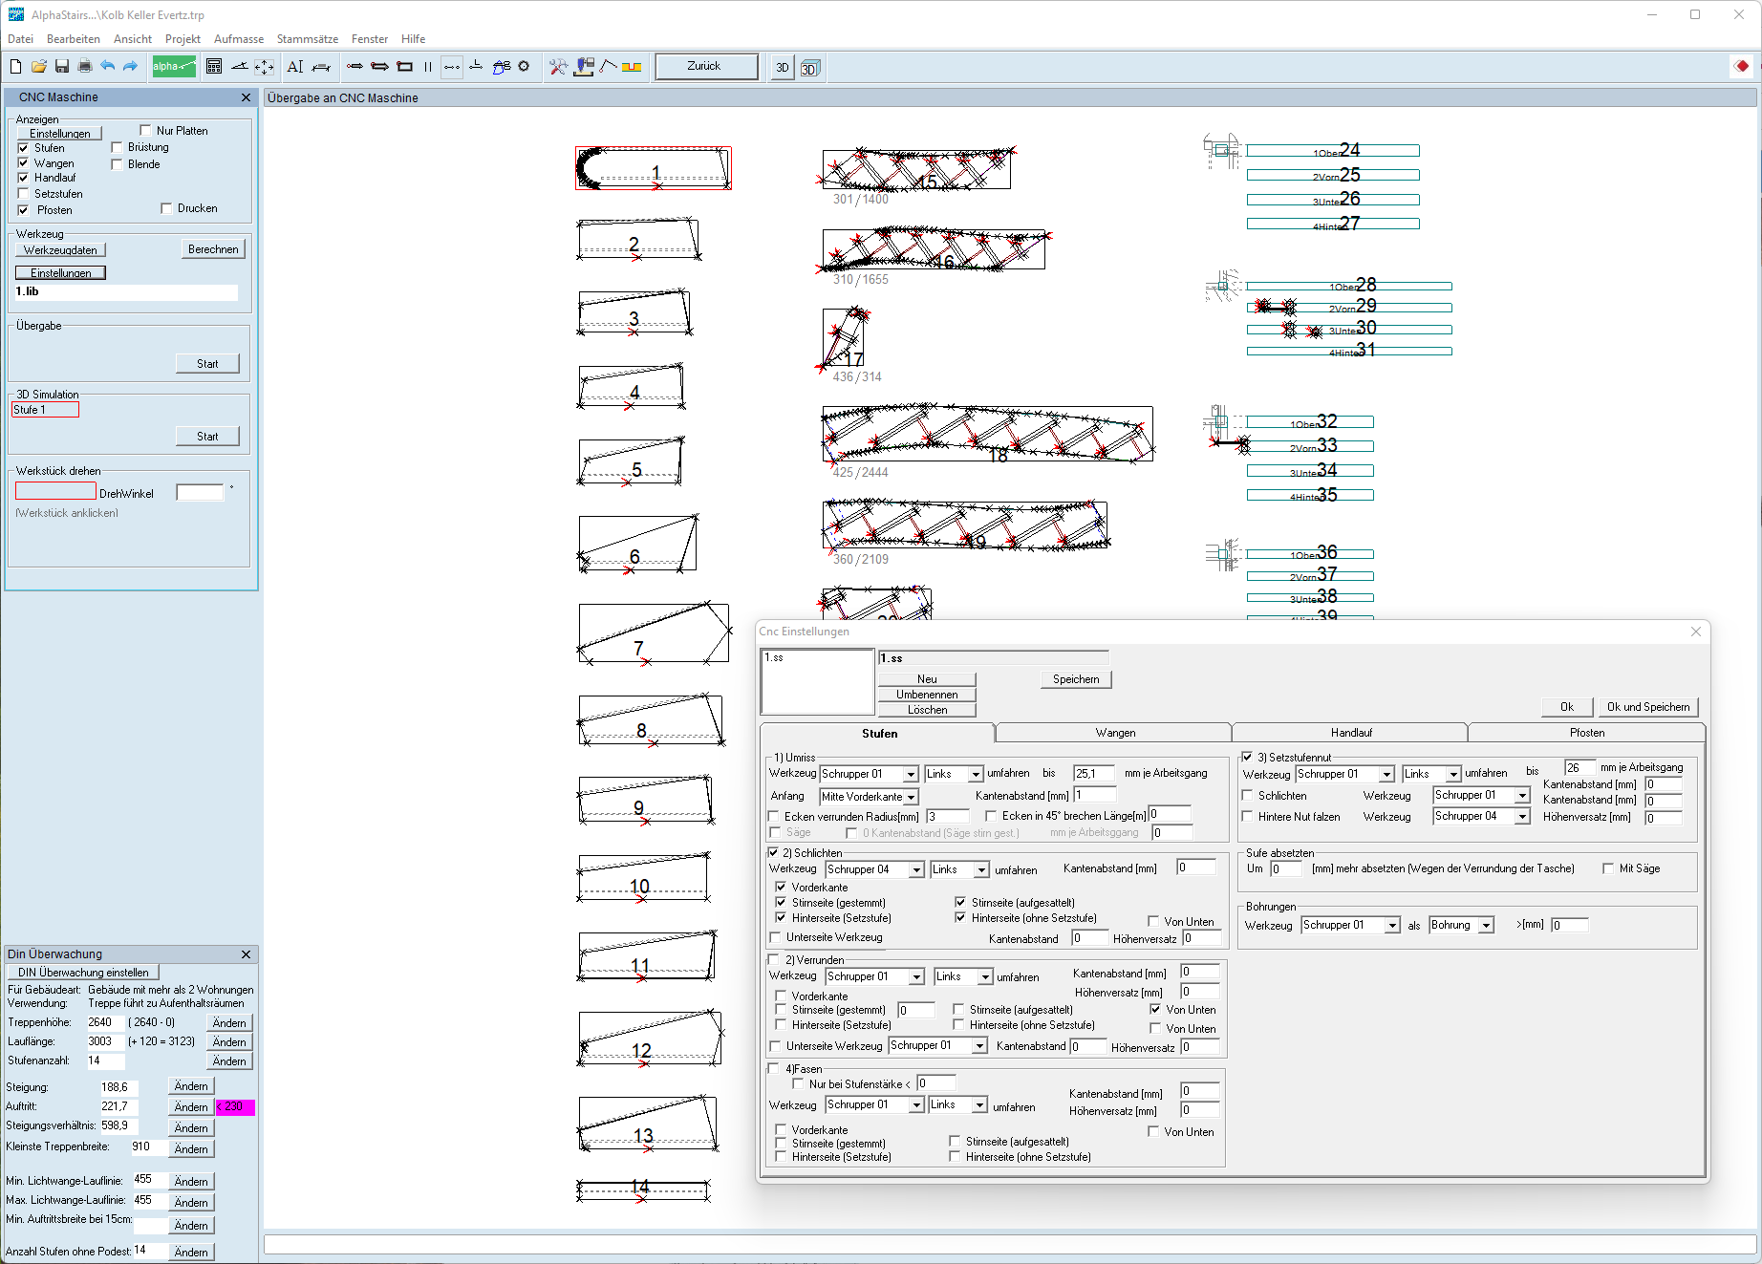This screenshot has width=1762, height=1264.
Task: Open the Anfang dropdown showing Mitte Vorderkante
Action: pyautogui.click(x=912, y=797)
